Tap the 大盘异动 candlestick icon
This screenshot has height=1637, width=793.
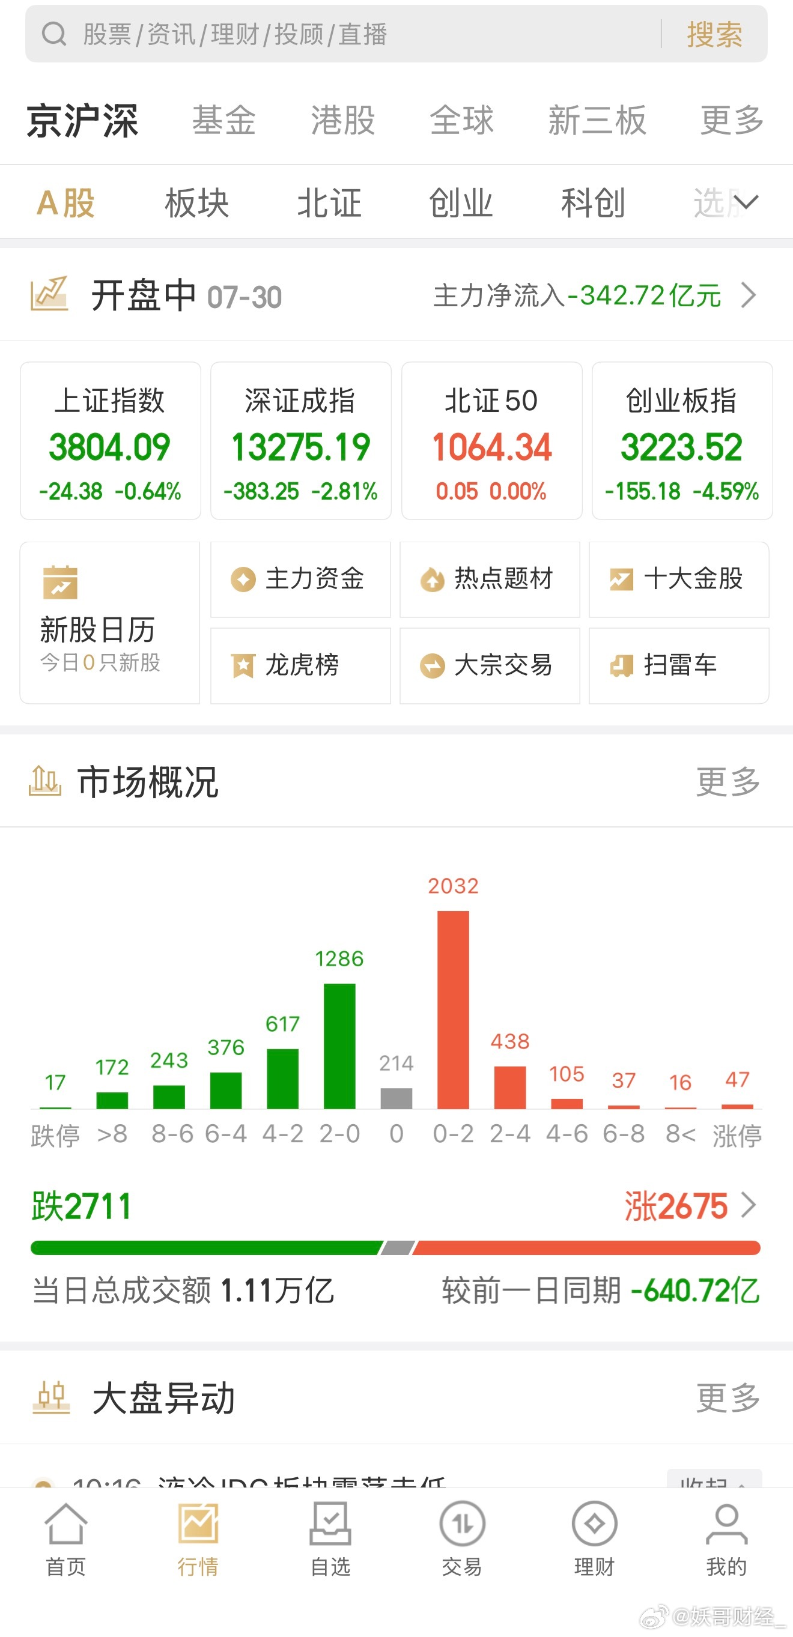pyautogui.click(x=51, y=1397)
